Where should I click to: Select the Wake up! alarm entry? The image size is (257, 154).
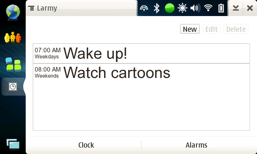click(141, 54)
